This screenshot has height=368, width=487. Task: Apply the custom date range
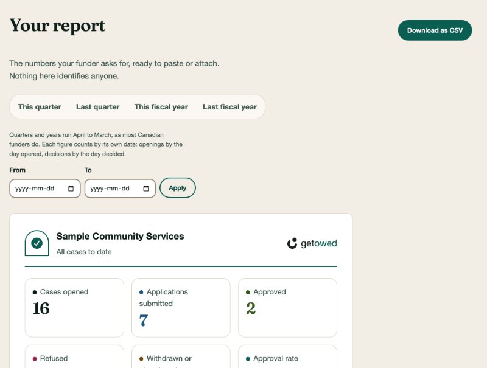pyautogui.click(x=178, y=188)
